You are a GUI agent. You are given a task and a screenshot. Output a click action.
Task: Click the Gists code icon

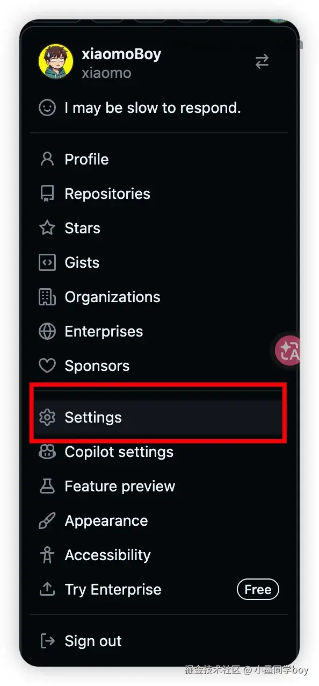coord(47,263)
